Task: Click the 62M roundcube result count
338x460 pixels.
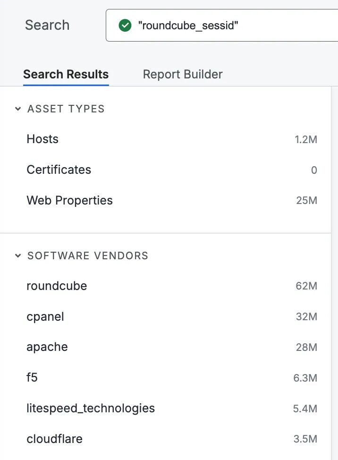Action: (306, 286)
